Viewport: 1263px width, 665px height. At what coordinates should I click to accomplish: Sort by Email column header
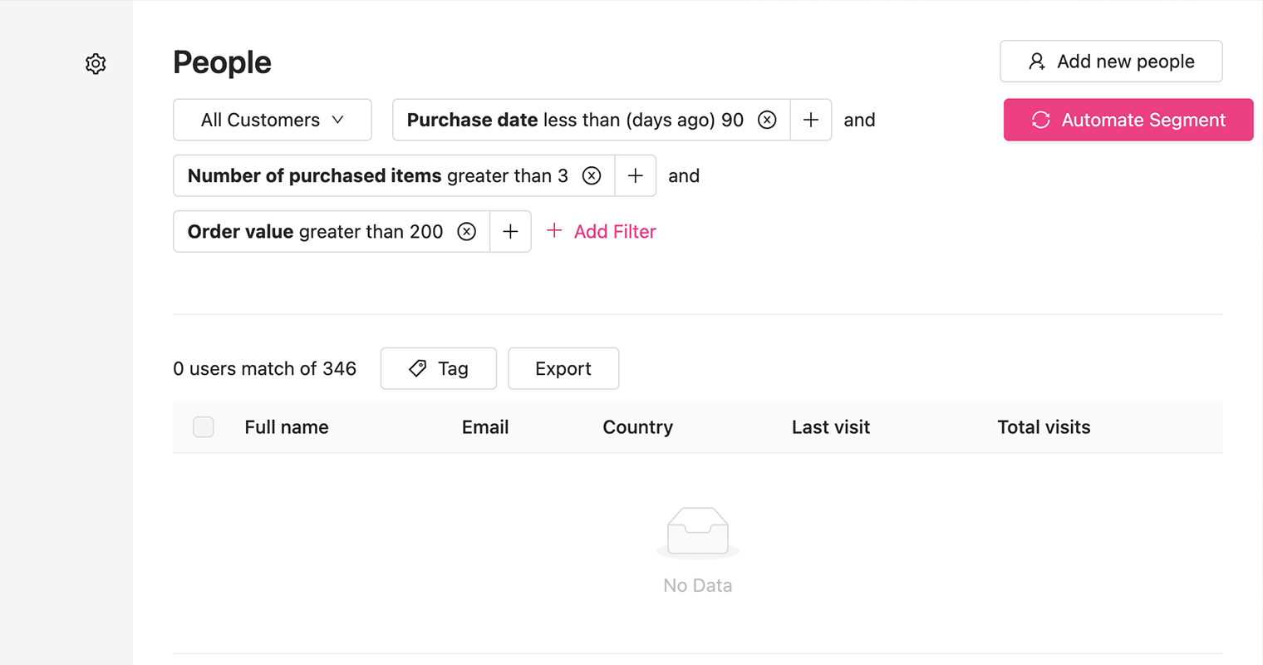pyautogui.click(x=485, y=427)
